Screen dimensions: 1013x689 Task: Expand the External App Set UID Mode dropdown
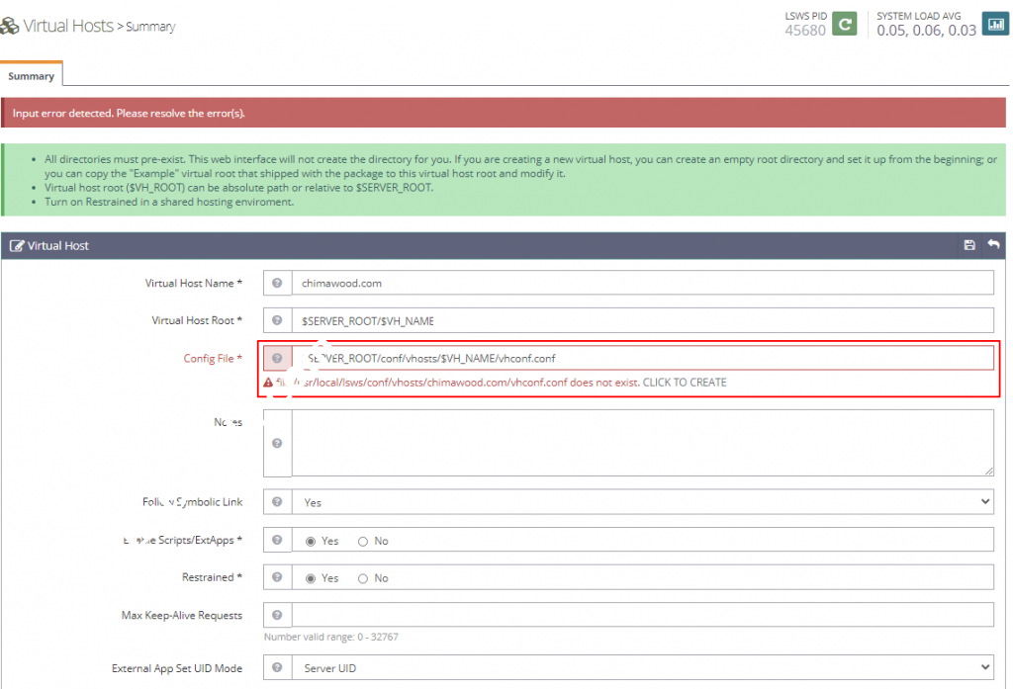point(642,668)
